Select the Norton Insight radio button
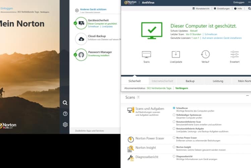251x168 pixels. (174, 147)
